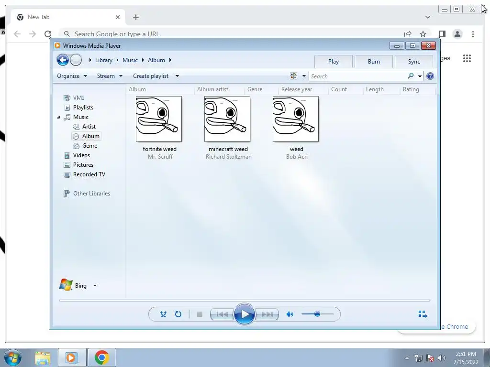Open a new tab in Chrome
Screen dimensions: 490x367
click(135, 17)
